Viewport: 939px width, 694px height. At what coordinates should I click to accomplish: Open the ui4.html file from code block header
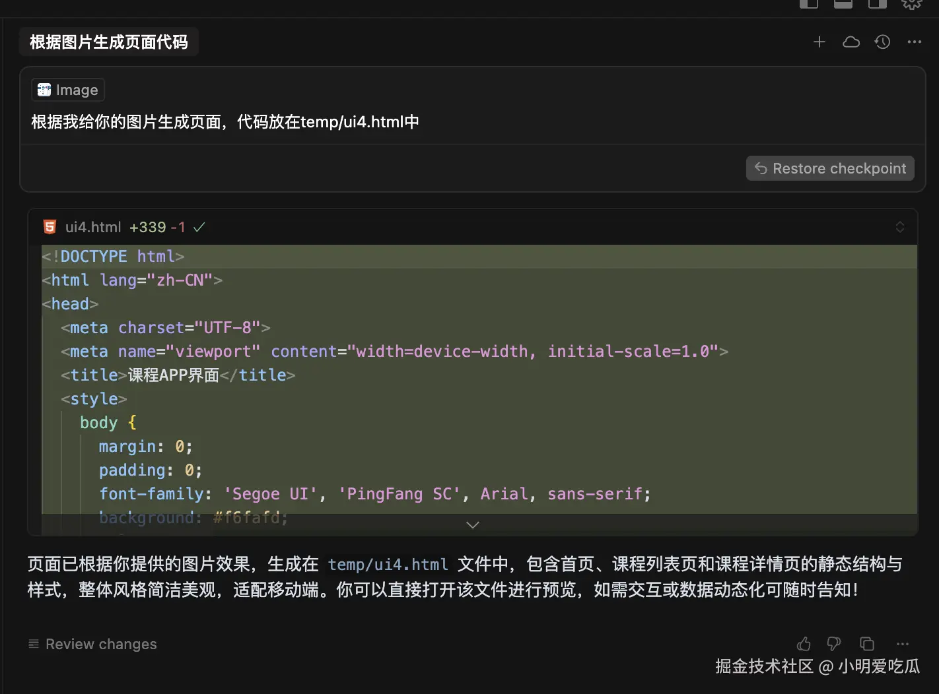[x=93, y=227]
